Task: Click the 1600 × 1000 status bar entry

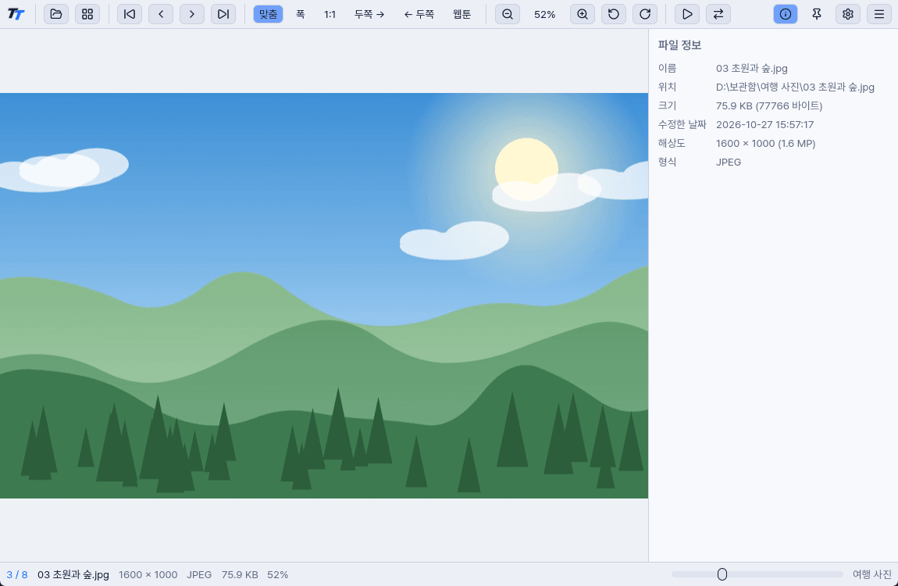Action: tap(148, 574)
